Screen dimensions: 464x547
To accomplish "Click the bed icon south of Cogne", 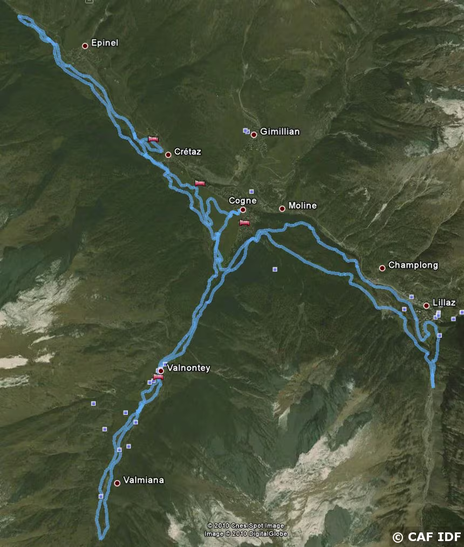I will 244,223.
